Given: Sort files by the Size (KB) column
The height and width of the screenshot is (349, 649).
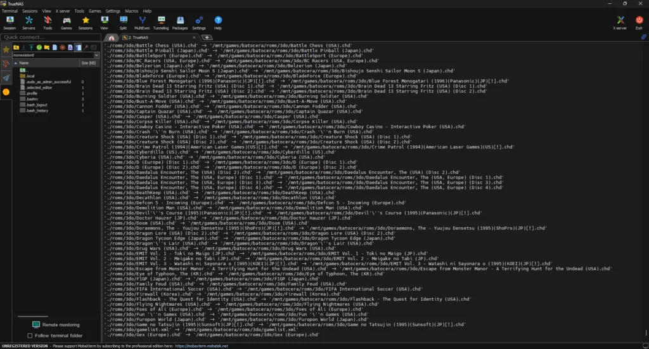Looking at the screenshot, I should click(89, 63).
